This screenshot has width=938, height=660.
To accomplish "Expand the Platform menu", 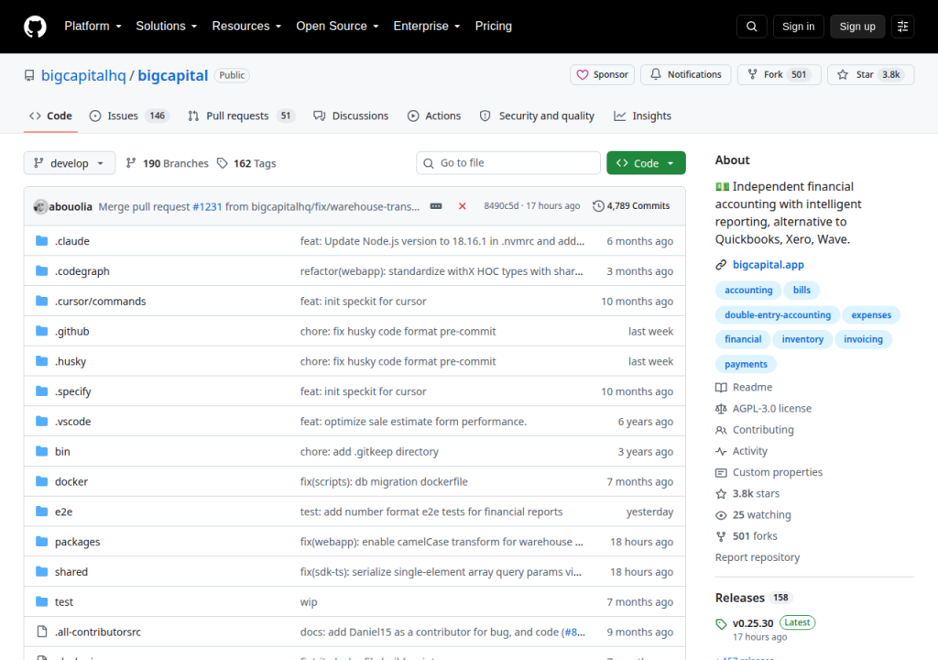I will [93, 27].
